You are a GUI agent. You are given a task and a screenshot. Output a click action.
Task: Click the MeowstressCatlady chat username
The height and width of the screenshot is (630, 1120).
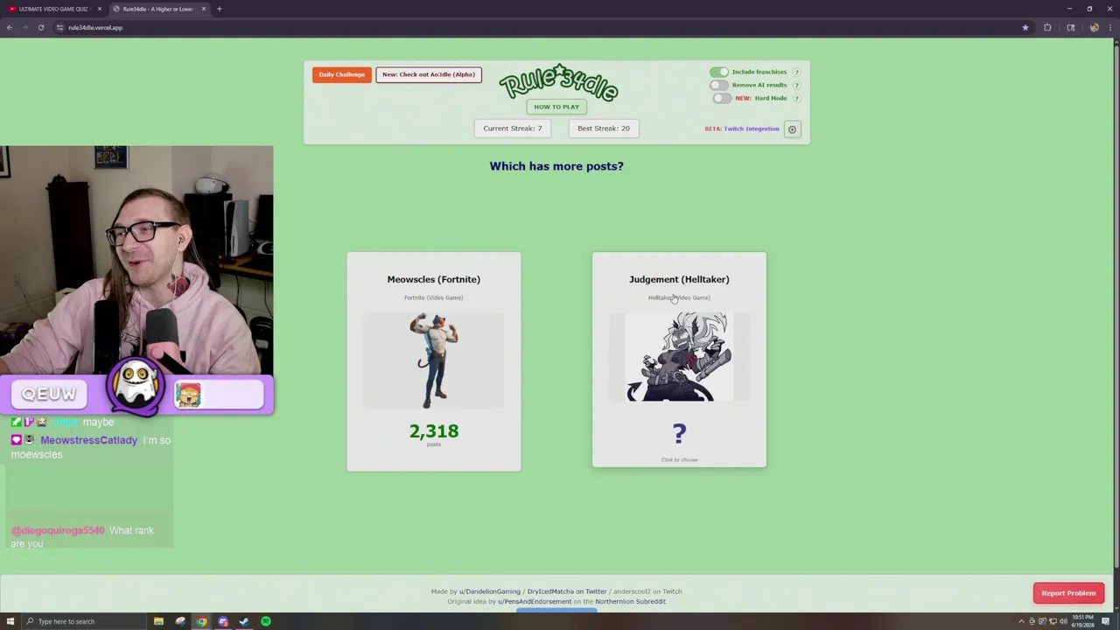(88, 440)
